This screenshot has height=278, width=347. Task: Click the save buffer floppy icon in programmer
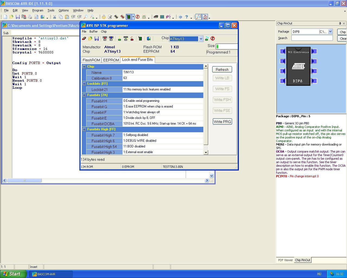click(97, 39)
